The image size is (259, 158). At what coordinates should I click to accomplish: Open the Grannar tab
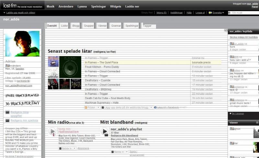pos(116,26)
